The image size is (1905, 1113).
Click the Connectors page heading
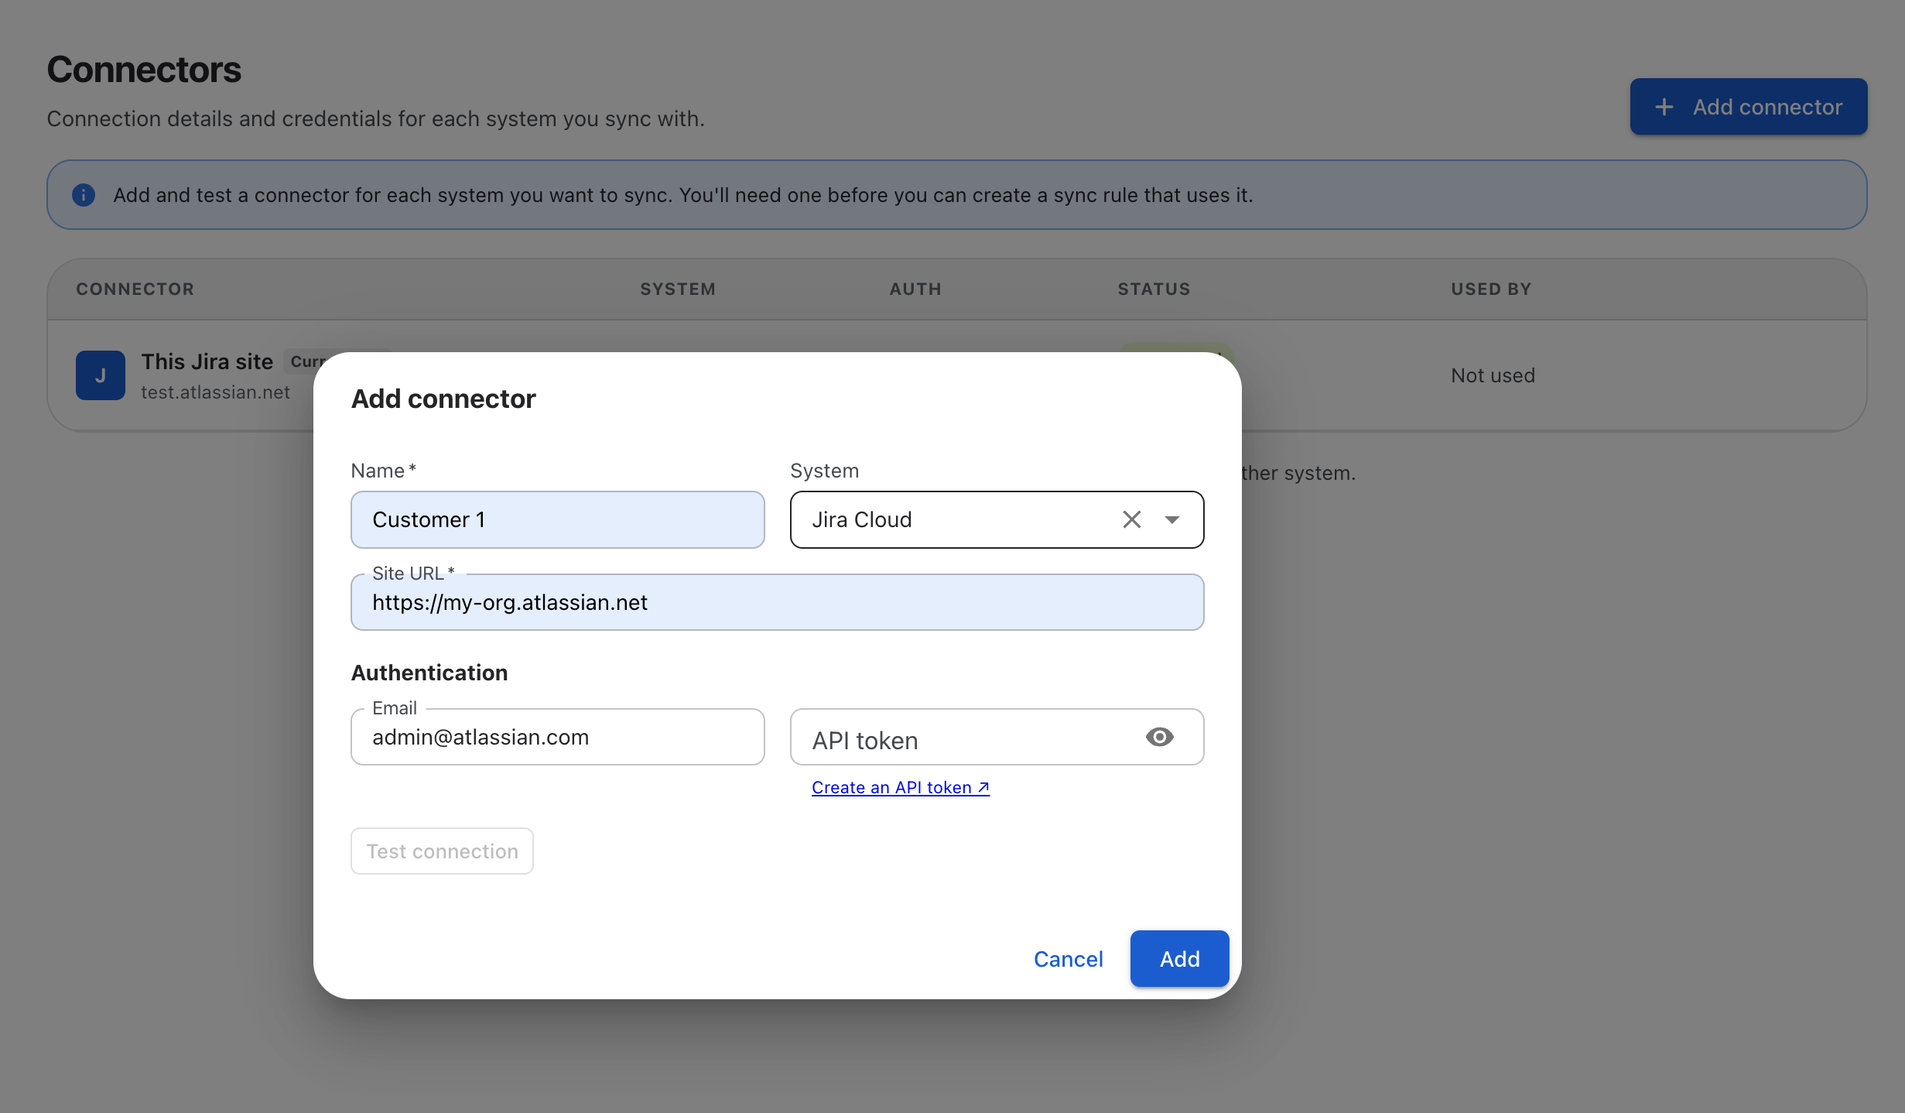144,70
